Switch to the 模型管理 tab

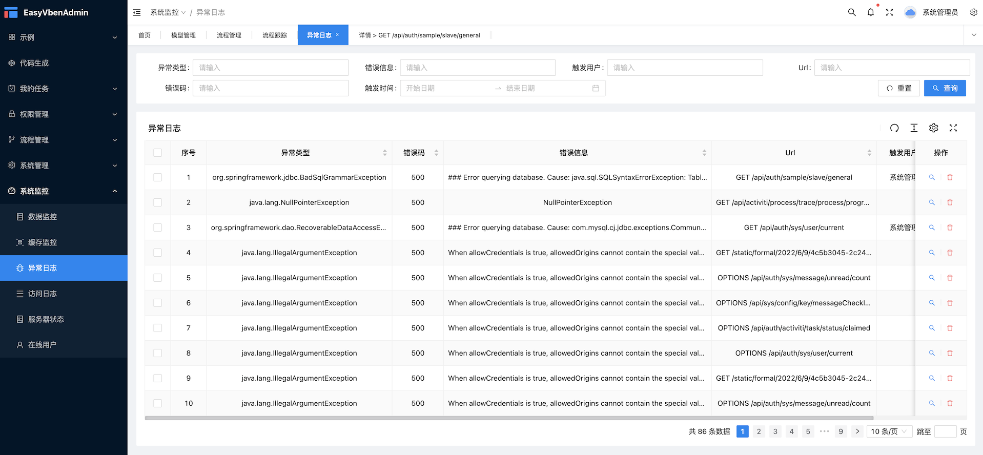tap(183, 35)
